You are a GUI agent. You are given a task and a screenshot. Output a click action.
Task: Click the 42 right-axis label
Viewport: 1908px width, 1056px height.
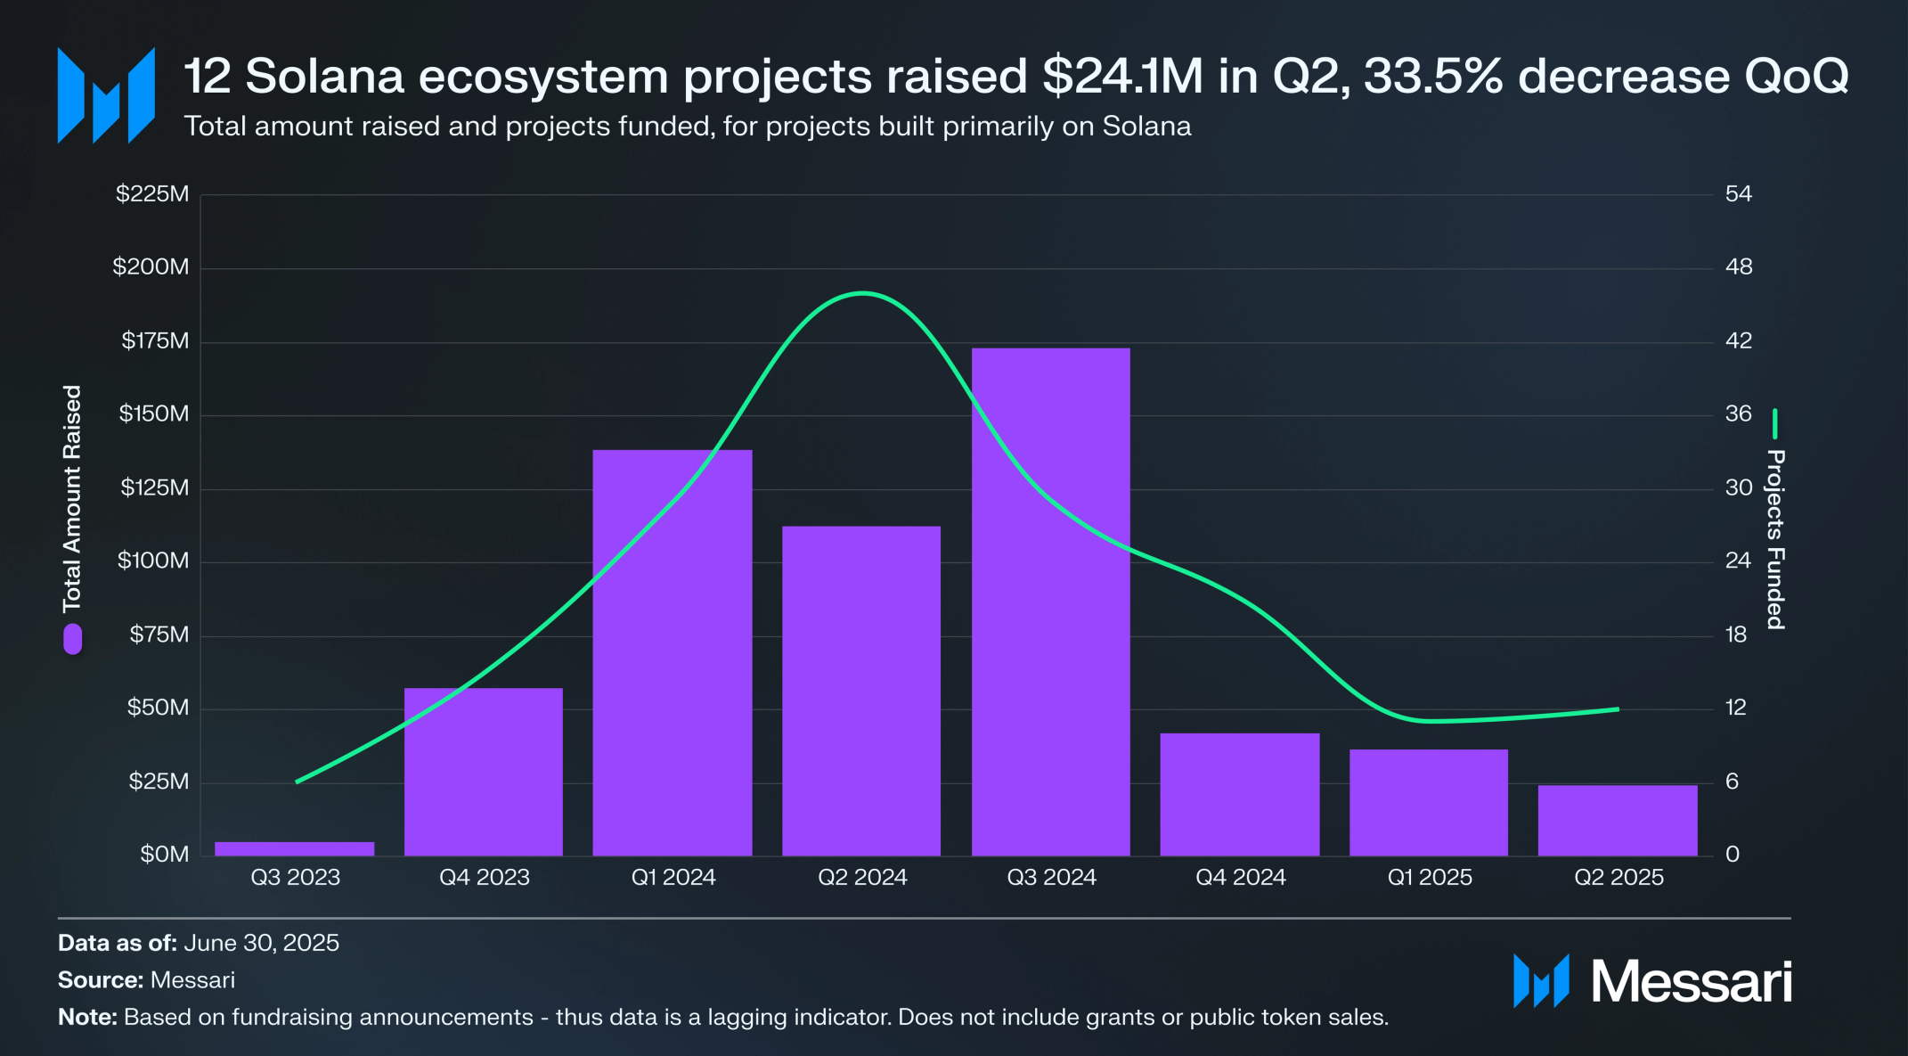click(1739, 341)
